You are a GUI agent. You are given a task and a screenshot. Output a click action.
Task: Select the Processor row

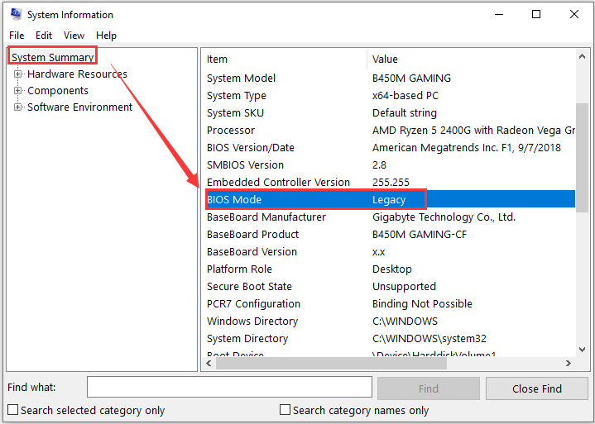(x=390, y=131)
